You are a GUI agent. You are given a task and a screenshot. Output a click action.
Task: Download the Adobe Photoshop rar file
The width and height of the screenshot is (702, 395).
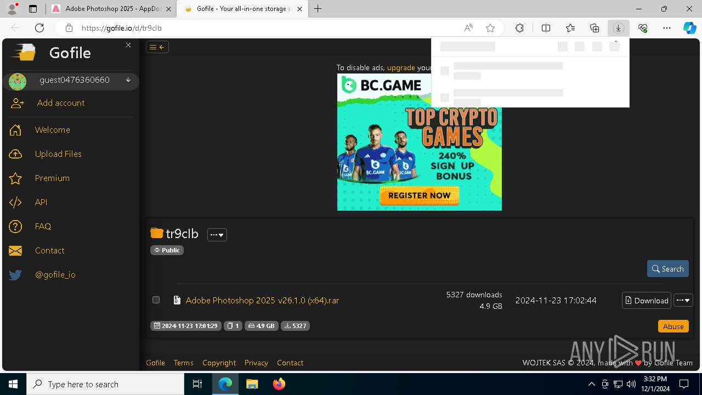point(647,301)
